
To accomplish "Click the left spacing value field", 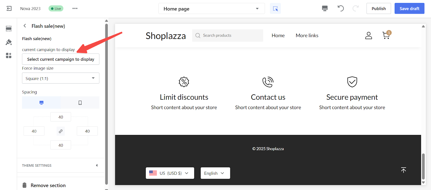I will point(34,131).
